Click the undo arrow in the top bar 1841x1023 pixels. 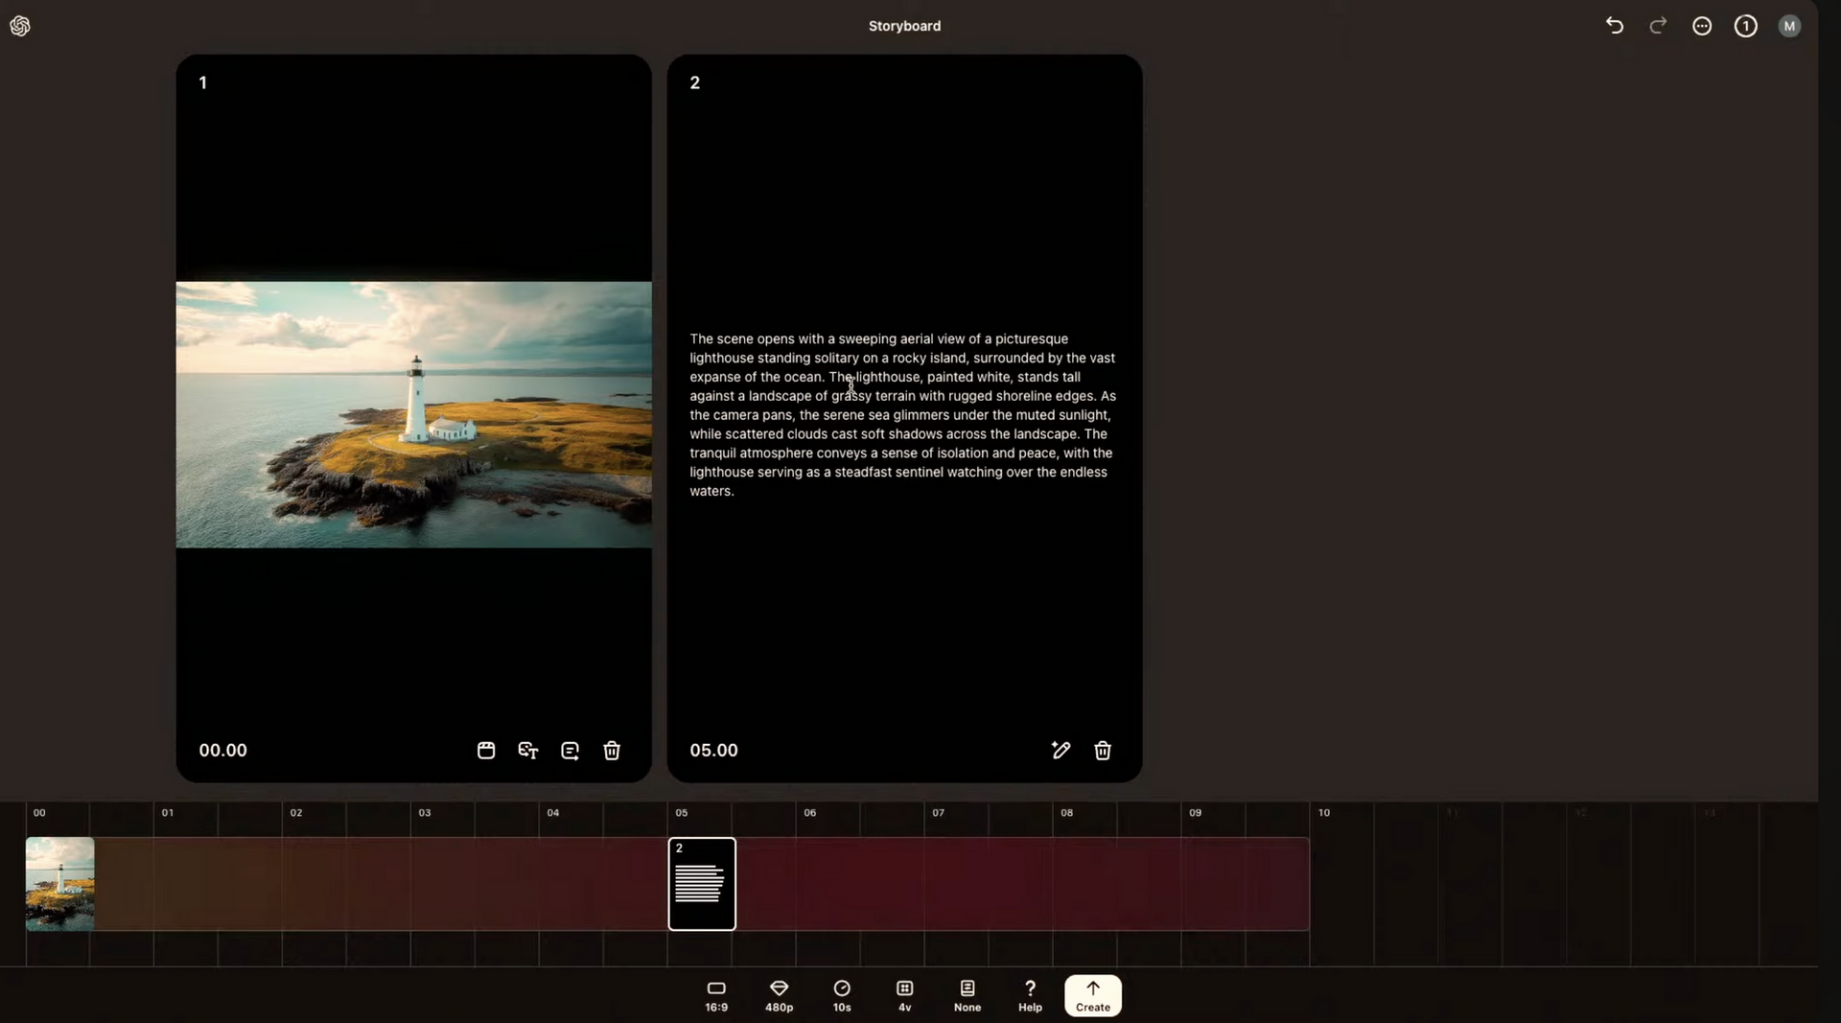pos(1615,26)
